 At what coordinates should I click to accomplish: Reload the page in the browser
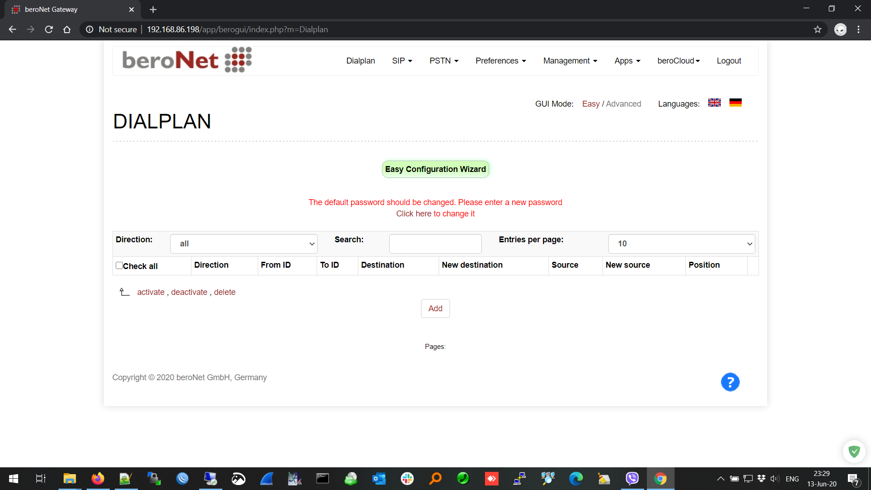49,29
